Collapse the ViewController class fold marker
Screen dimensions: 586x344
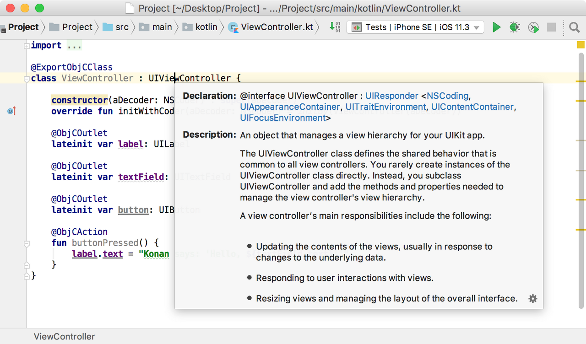tap(27, 79)
